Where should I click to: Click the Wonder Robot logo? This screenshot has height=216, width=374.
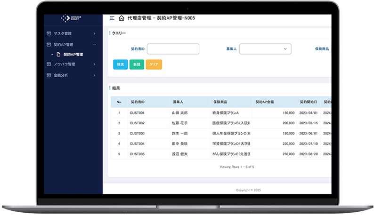click(x=71, y=18)
